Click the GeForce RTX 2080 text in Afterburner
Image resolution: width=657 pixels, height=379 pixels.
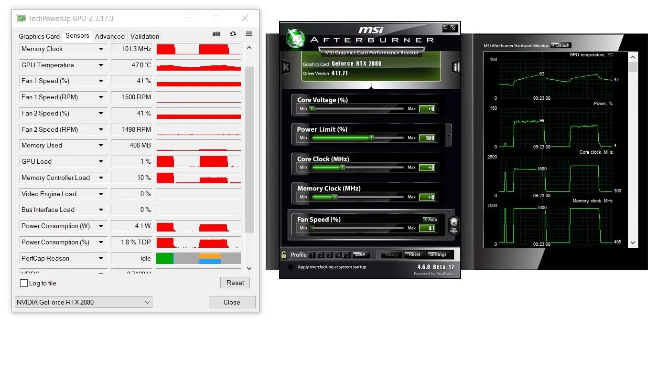click(356, 63)
